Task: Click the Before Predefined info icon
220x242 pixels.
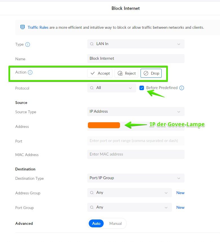Action: [x=182, y=88]
